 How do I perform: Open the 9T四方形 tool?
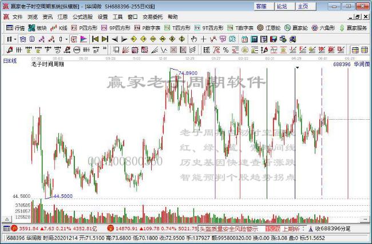tap(209, 28)
